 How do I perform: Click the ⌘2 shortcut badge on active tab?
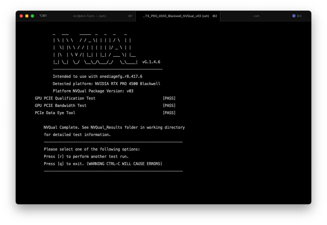[215, 16]
